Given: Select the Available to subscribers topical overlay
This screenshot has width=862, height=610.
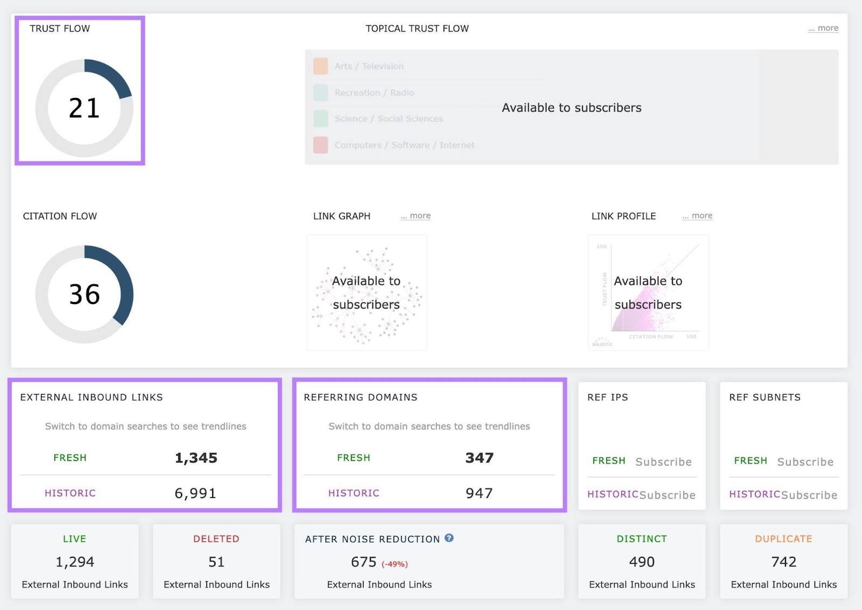Looking at the screenshot, I should 572,108.
